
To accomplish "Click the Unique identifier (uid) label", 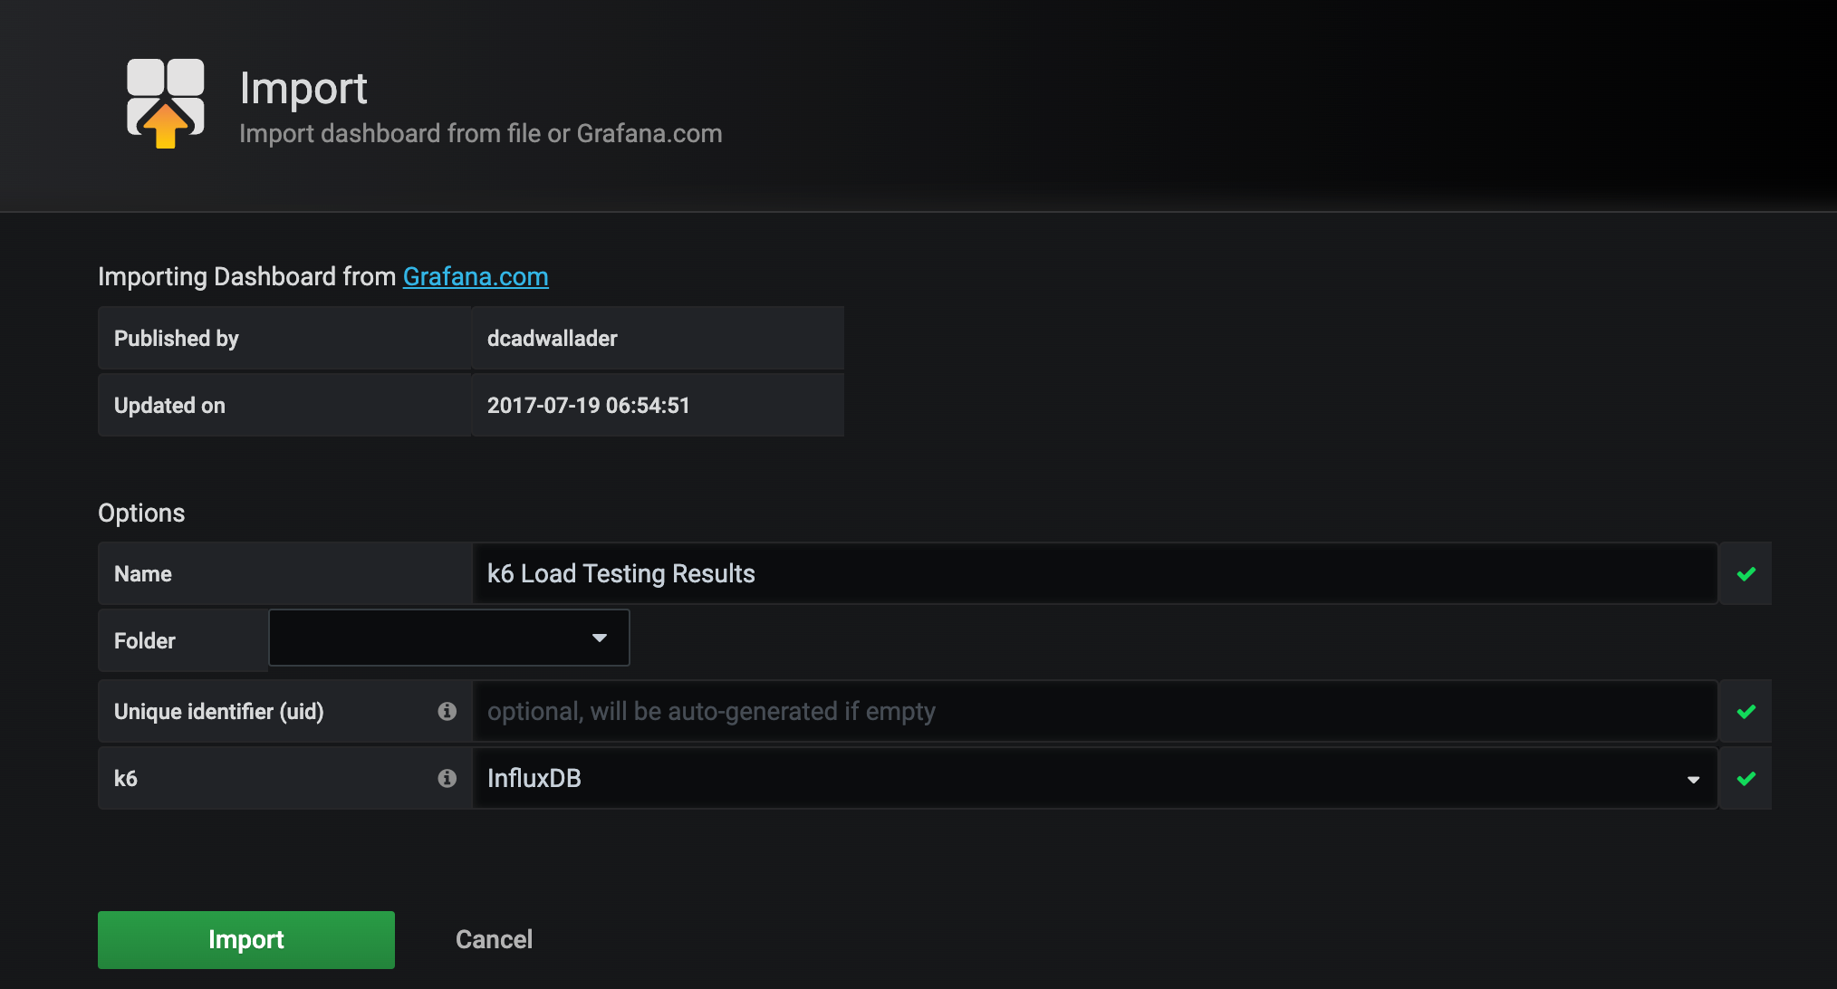I will pos(219,711).
